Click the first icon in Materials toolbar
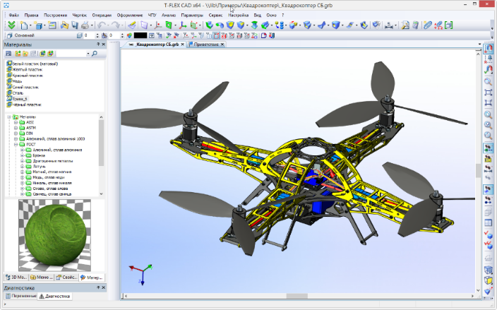The width and height of the screenshot is (497, 310). click(x=8, y=54)
